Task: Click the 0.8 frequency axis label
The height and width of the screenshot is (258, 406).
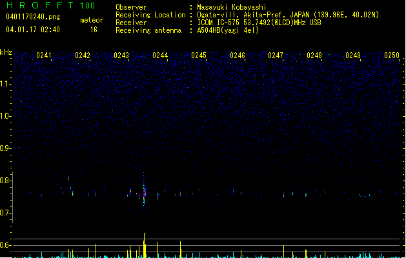Action: (x=5, y=181)
